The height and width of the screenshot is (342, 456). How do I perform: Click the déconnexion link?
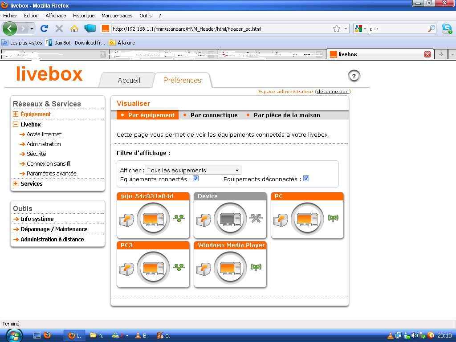point(333,92)
